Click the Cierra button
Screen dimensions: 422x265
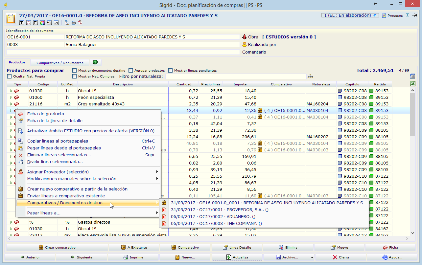pyautogui.click(x=340, y=257)
